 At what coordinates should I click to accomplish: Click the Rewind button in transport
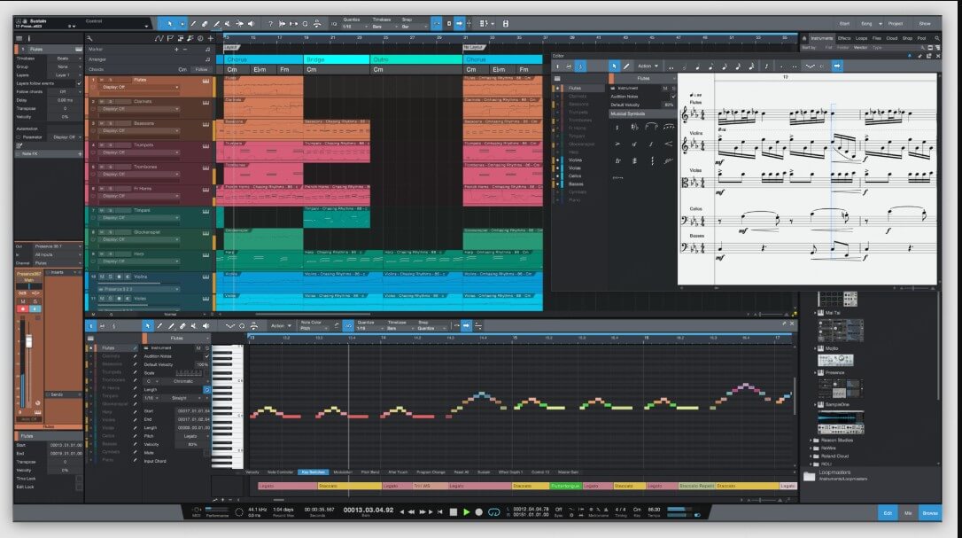tap(411, 511)
